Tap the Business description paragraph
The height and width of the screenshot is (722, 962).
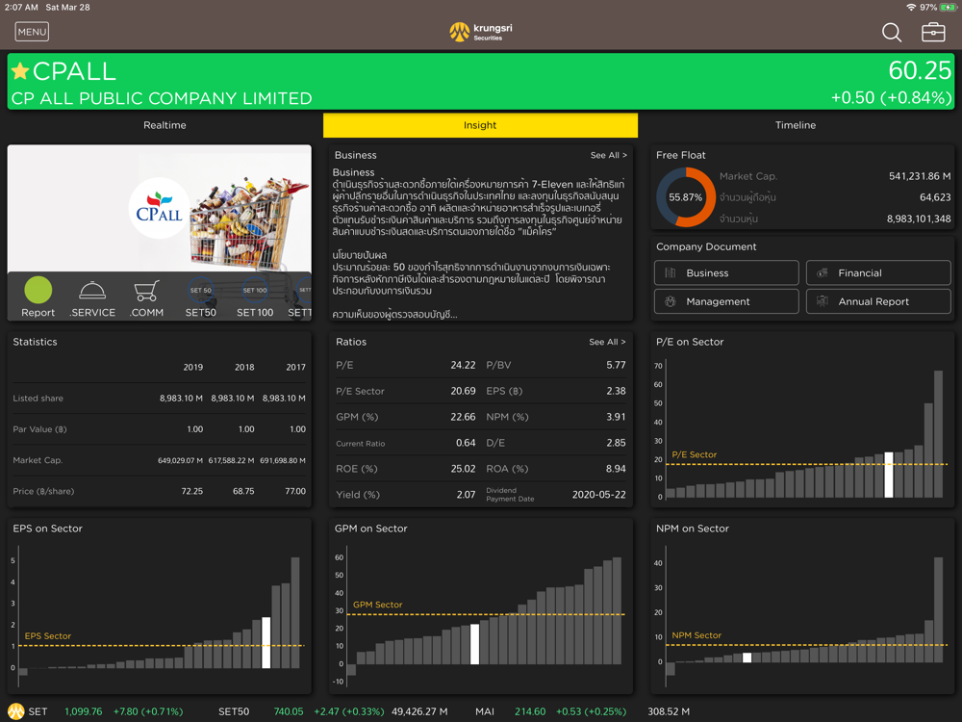click(478, 208)
